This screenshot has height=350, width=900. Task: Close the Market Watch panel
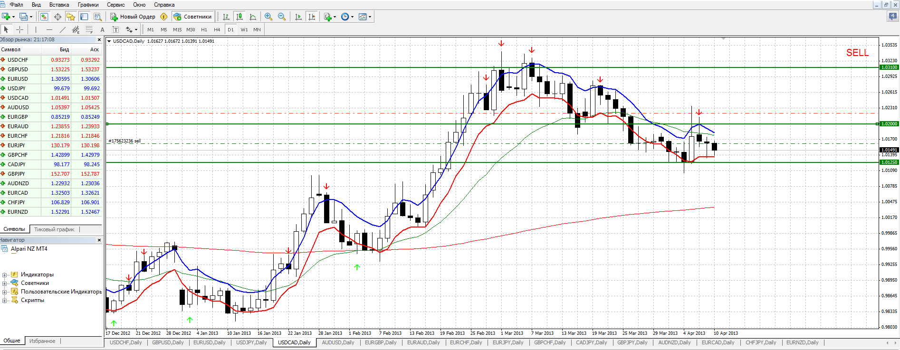tap(99, 40)
